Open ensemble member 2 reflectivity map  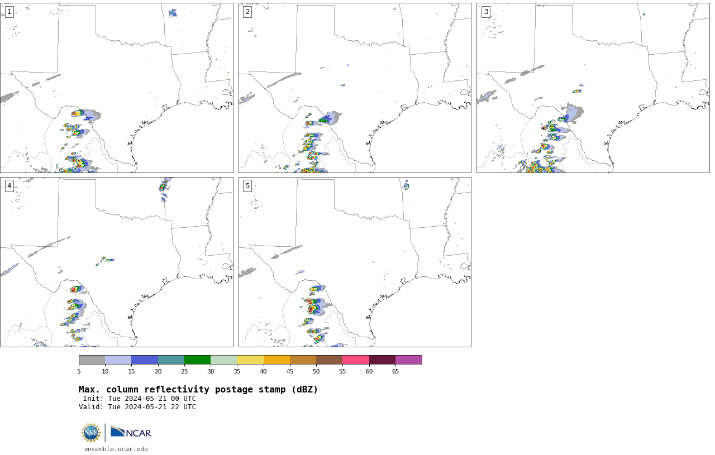tap(355, 88)
